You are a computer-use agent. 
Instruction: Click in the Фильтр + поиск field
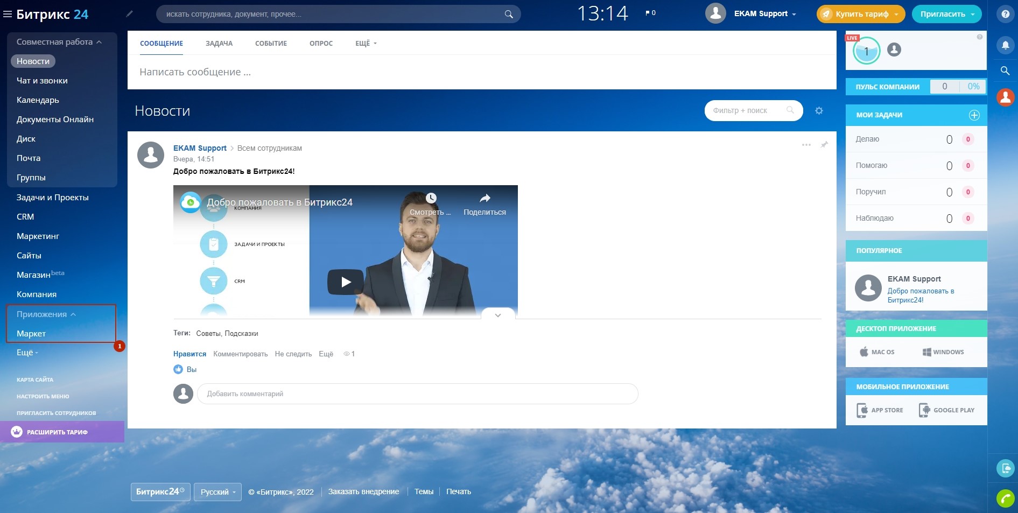[754, 110]
